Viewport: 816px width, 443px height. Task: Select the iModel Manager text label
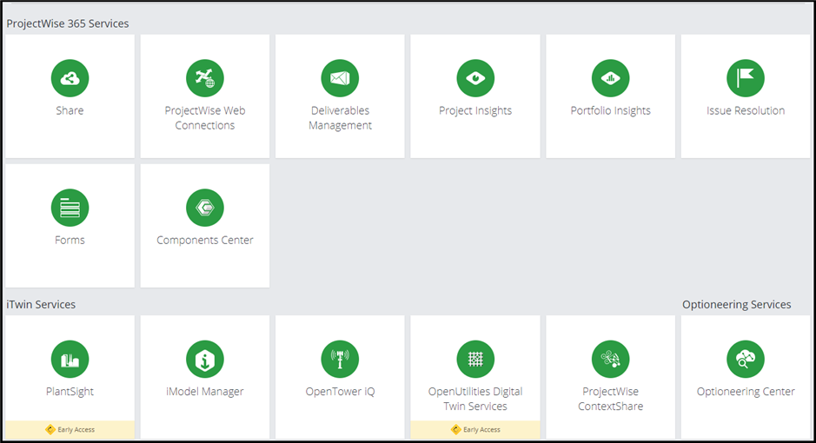pyautogui.click(x=205, y=392)
